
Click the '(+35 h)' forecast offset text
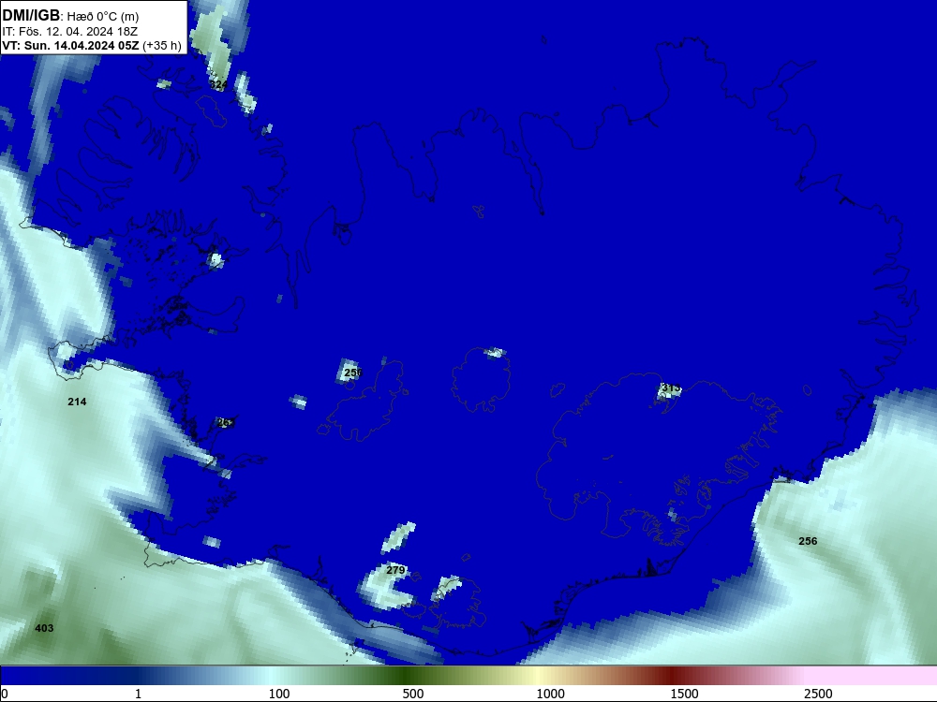click(x=162, y=45)
